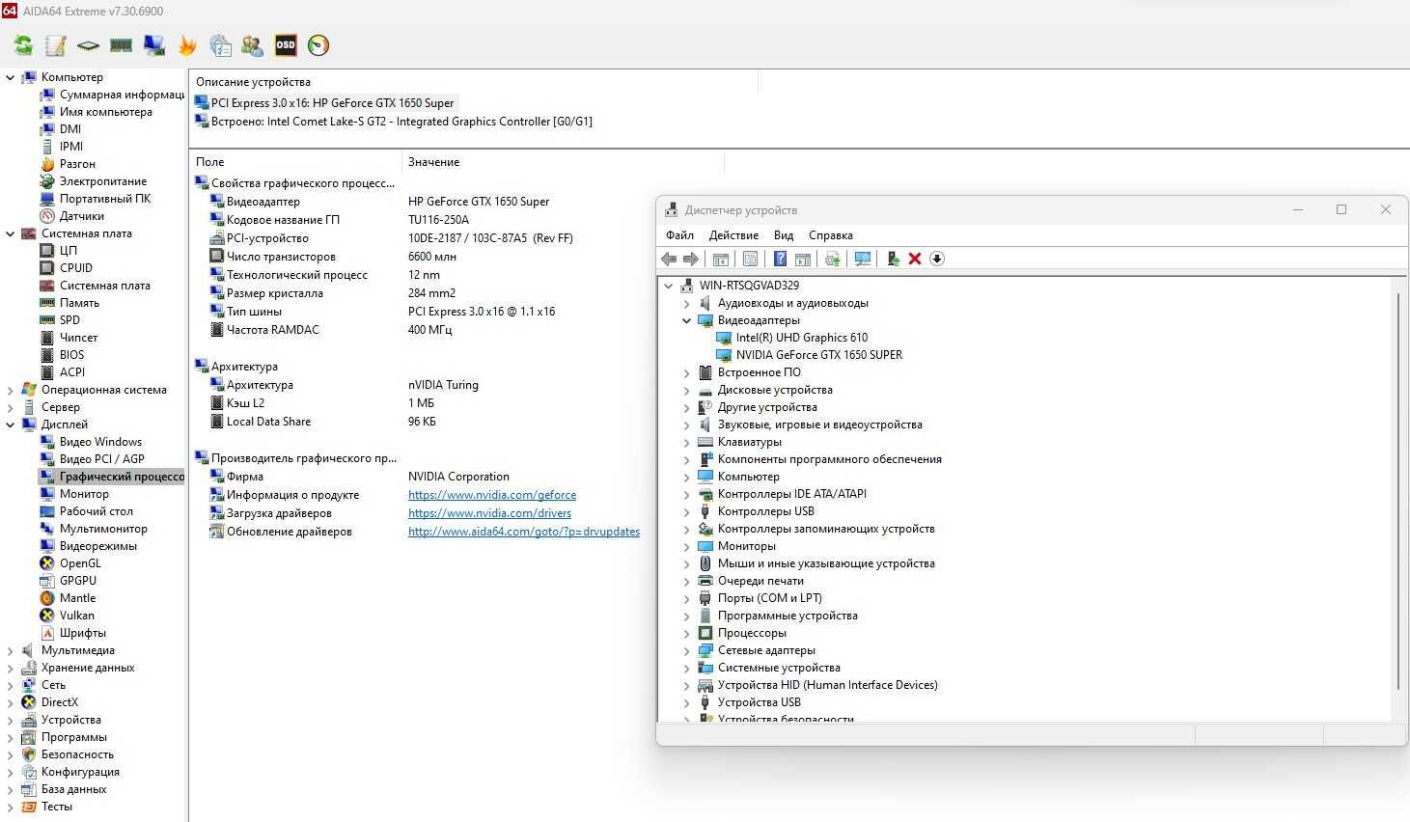Open nvidia.com/drivers download link

click(x=489, y=513)
